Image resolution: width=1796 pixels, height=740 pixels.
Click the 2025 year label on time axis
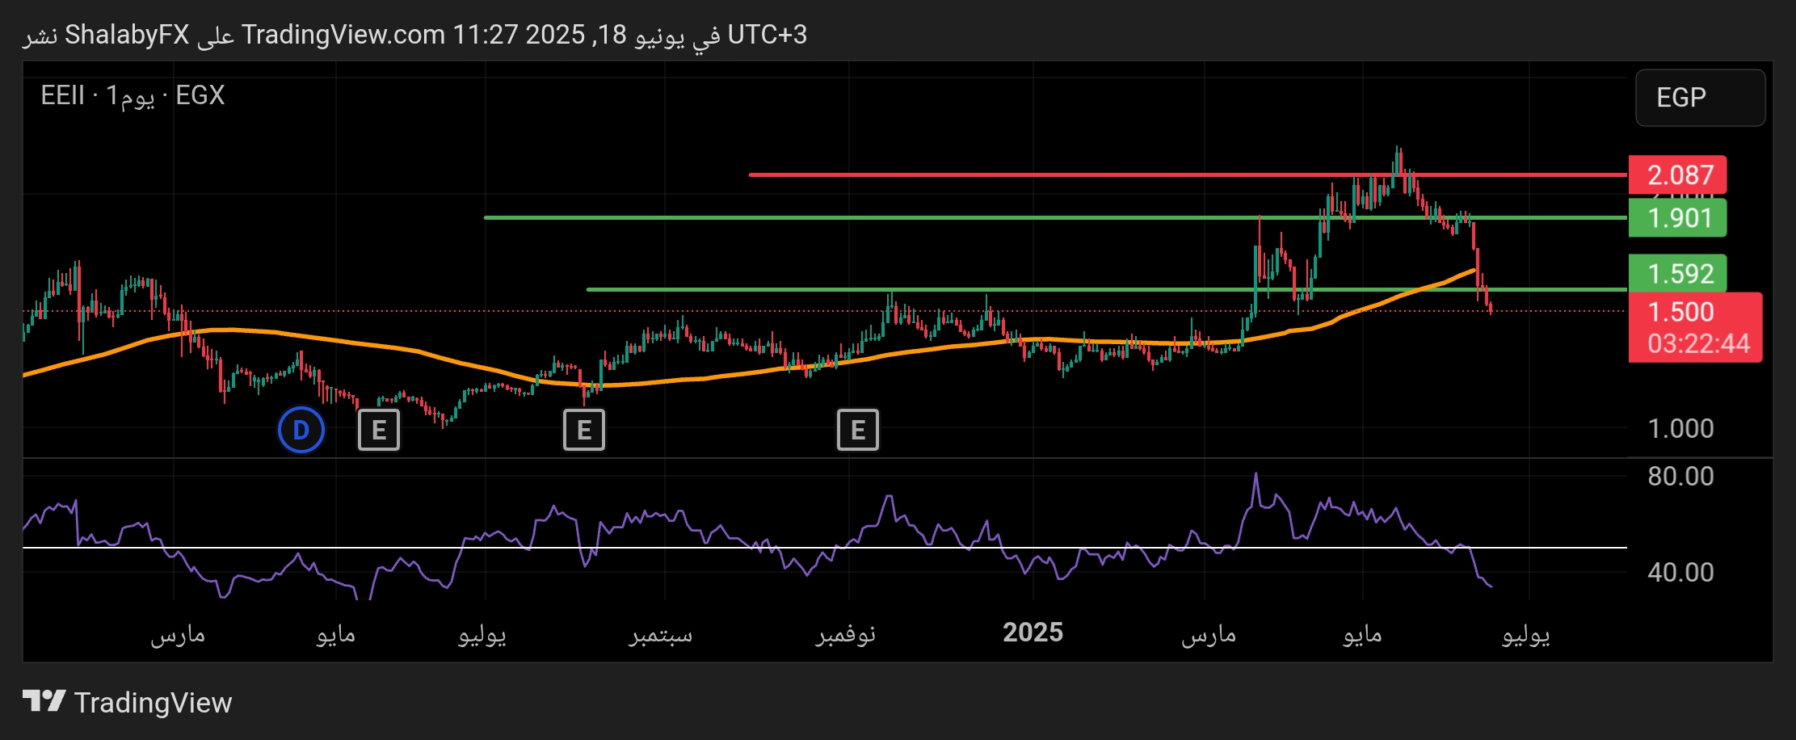tap(1033, 633)
